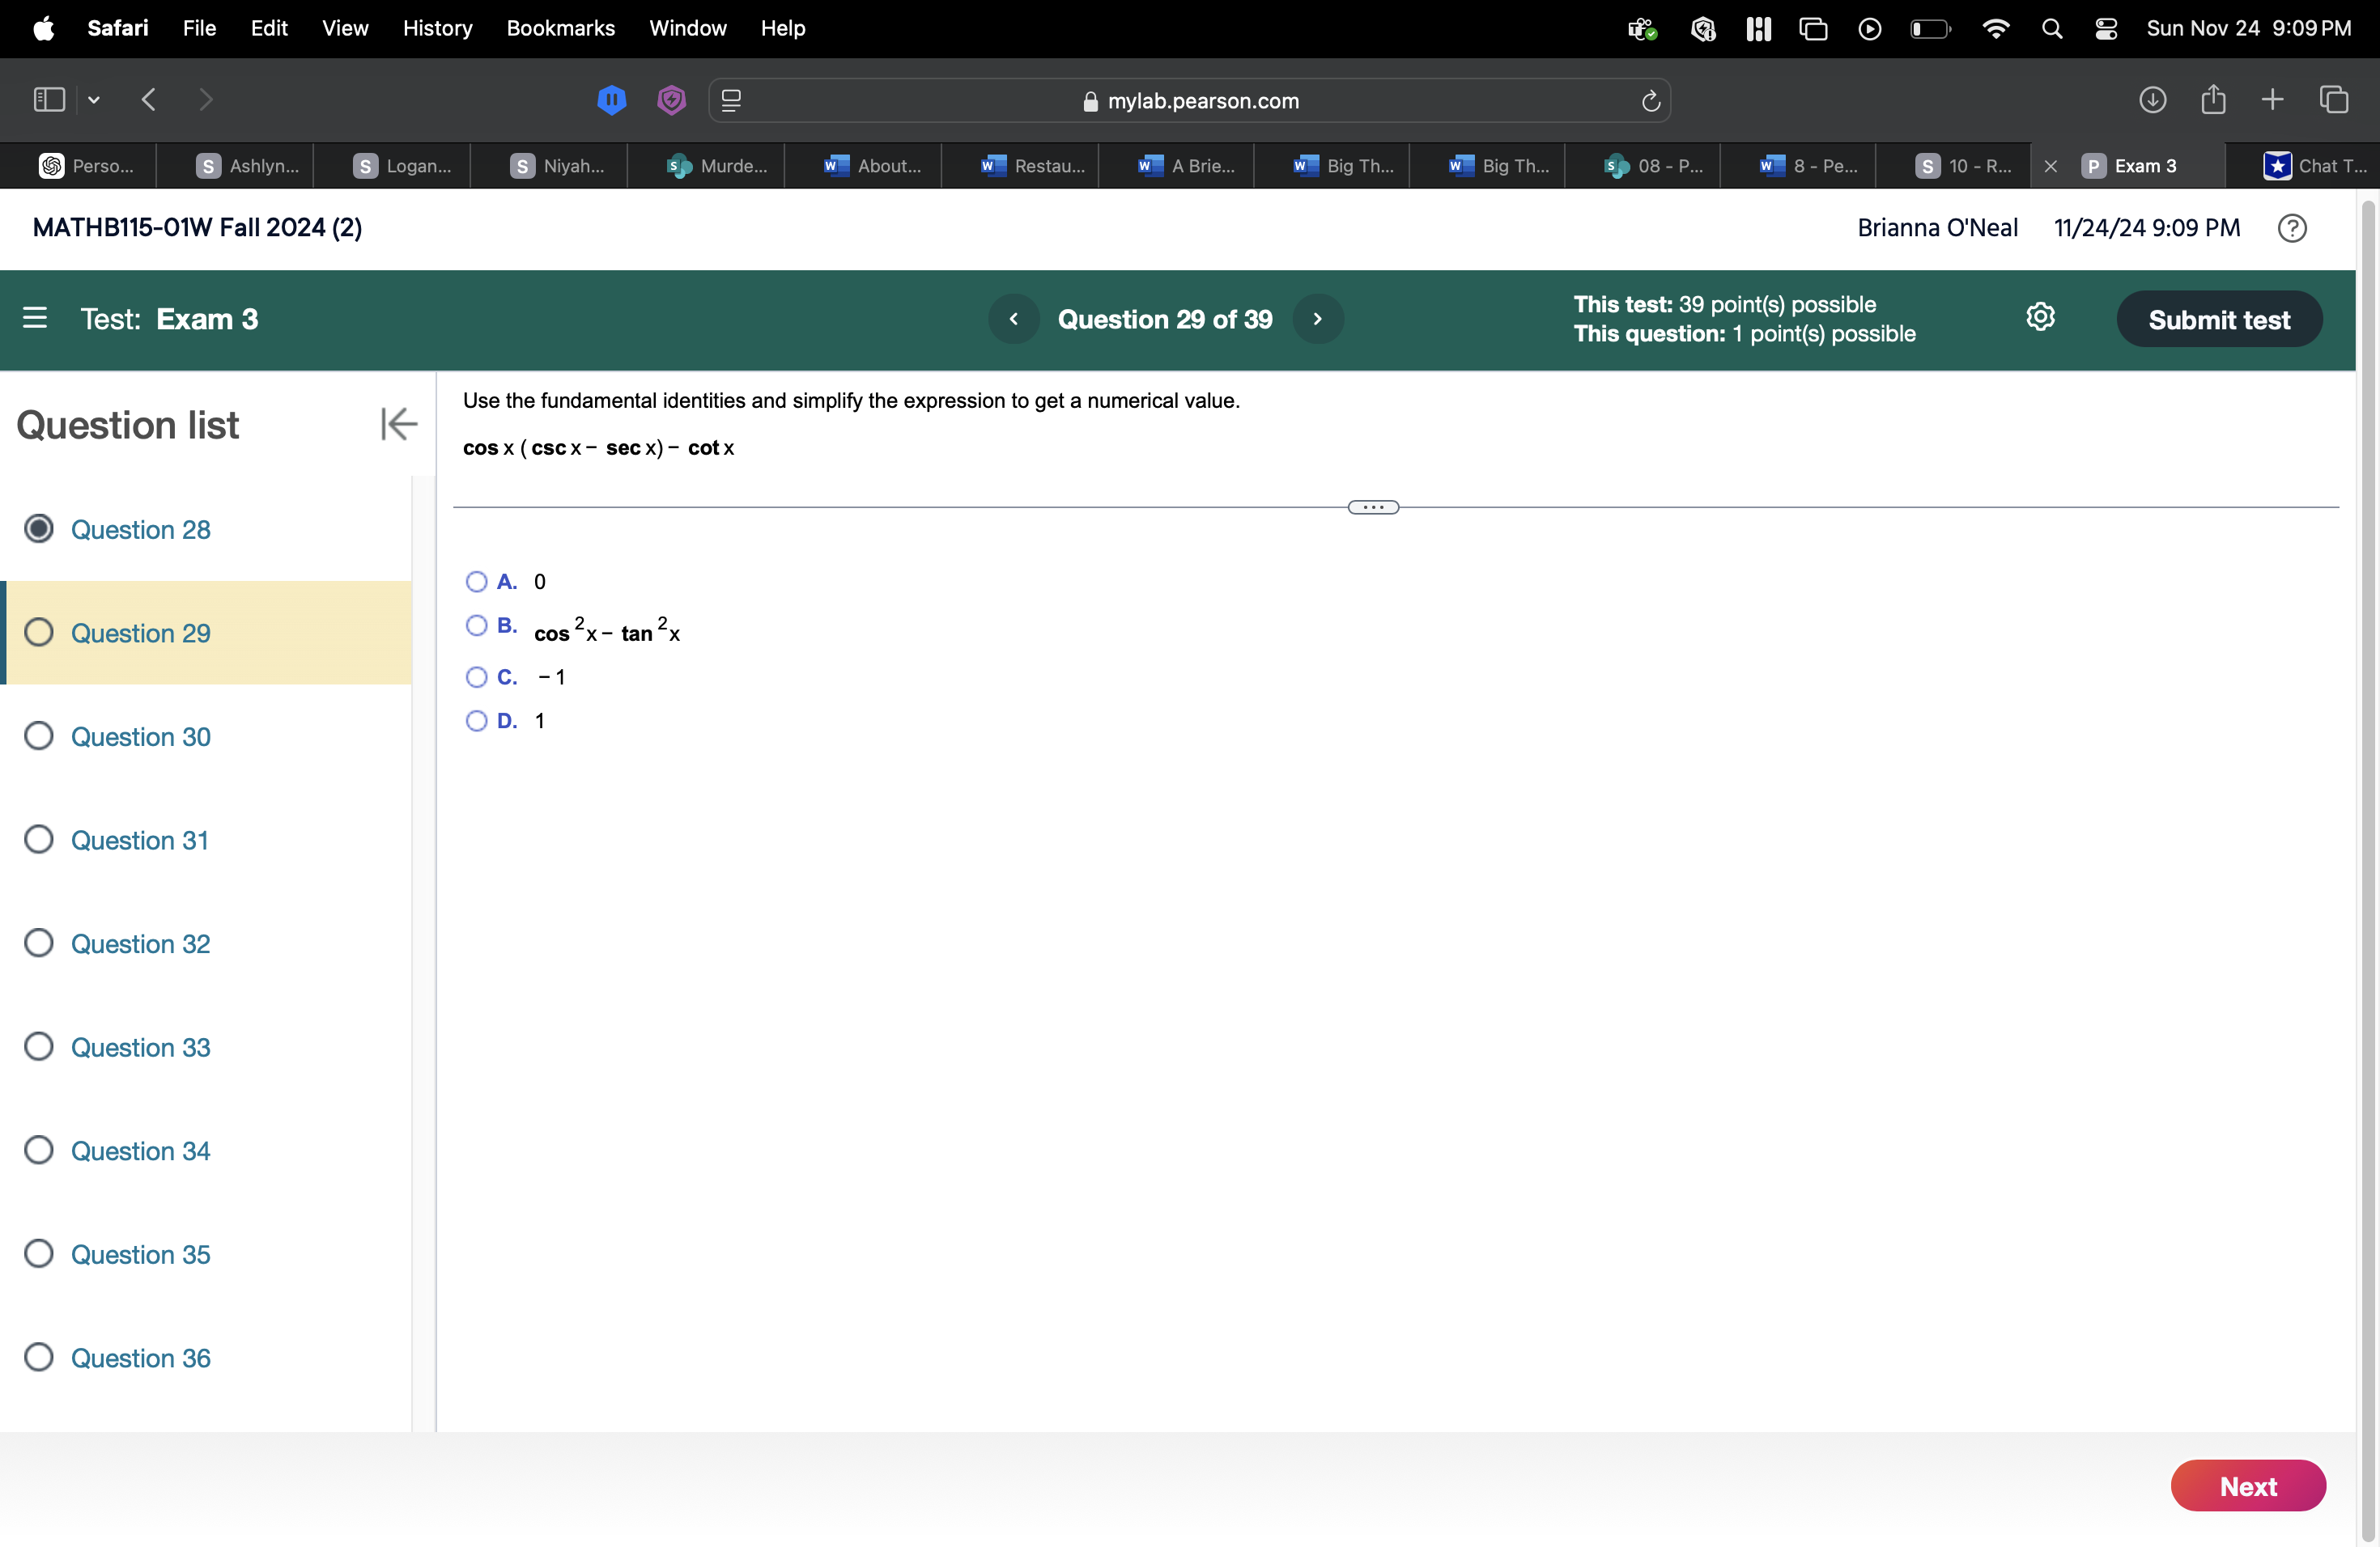Go to next question with right chevron
This screenshot has width=2380, height=1547.
click(1317, 319)
